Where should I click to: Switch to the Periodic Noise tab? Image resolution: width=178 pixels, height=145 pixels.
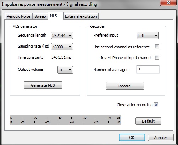pos(18,16)
